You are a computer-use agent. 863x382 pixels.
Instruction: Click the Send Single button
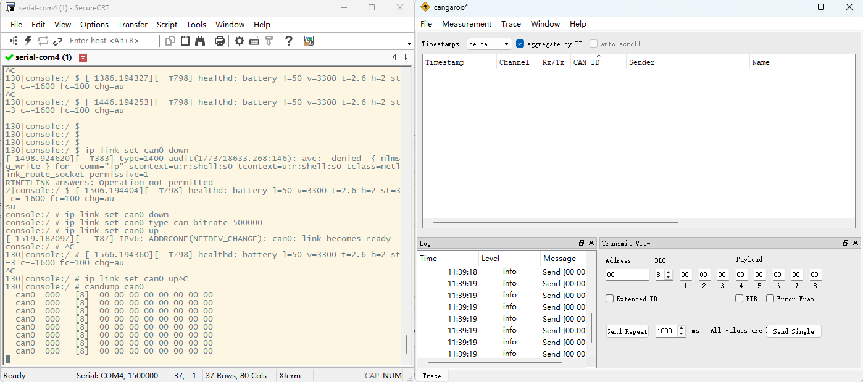794,331
